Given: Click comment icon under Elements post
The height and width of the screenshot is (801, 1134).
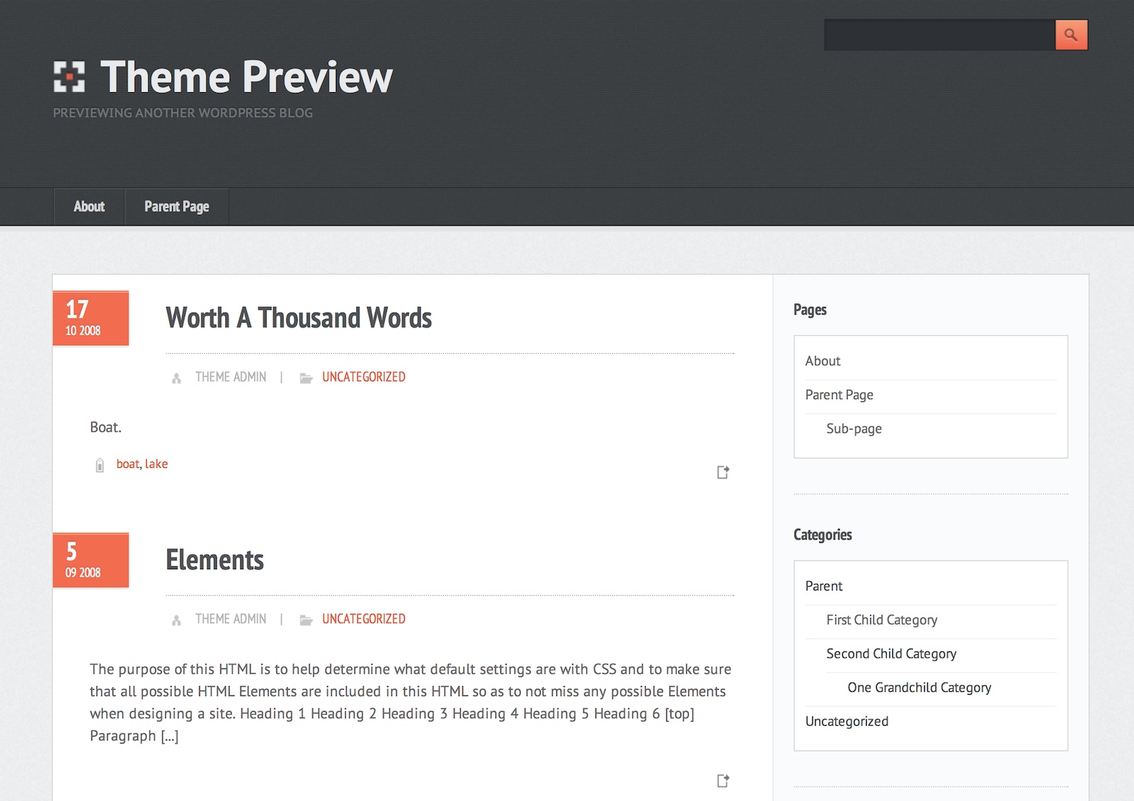Looking at the screenshot, I should [x=722, y=780].
